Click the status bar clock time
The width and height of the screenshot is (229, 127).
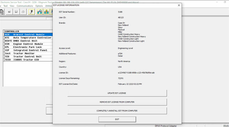click(226, 126)
